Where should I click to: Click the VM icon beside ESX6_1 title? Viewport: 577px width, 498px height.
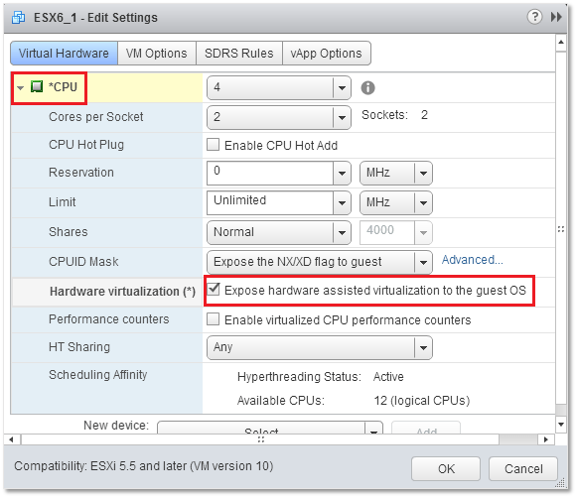(19, 17)
